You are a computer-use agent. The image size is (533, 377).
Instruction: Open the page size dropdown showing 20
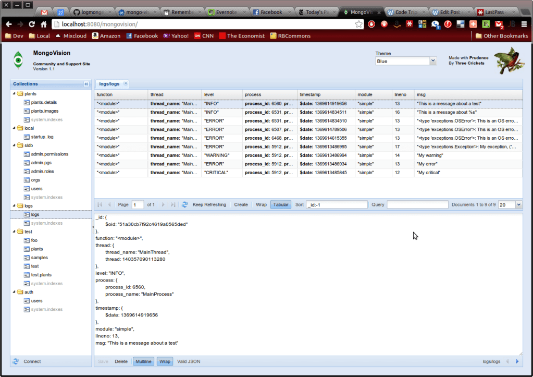(x=510, y=205)
